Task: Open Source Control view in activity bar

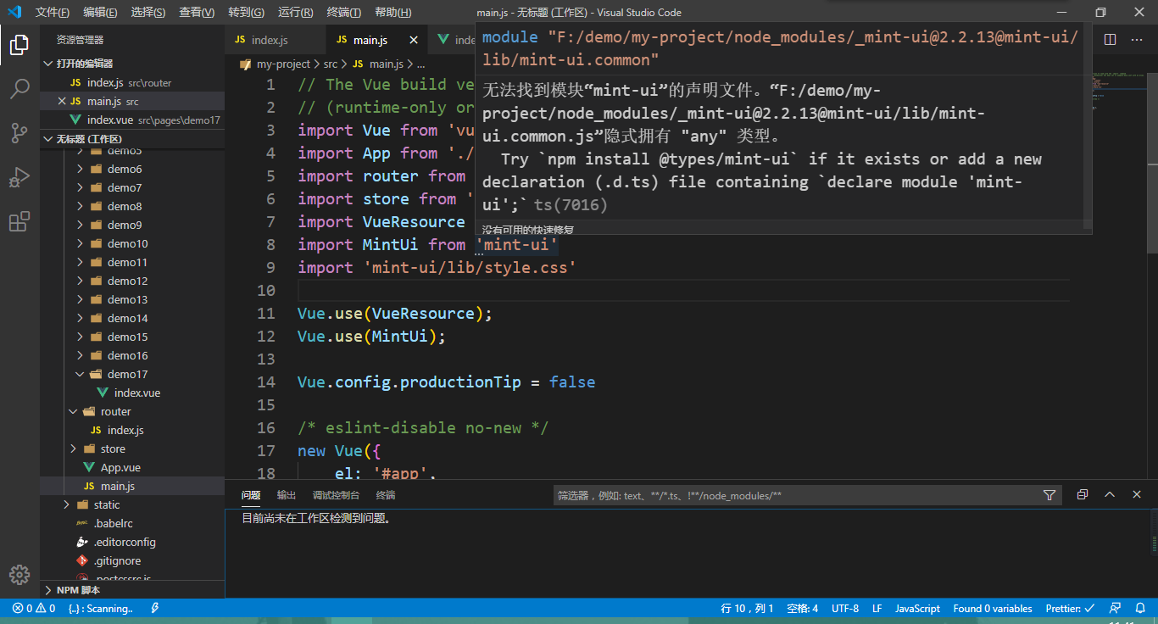Action: [x=19, y=132]
